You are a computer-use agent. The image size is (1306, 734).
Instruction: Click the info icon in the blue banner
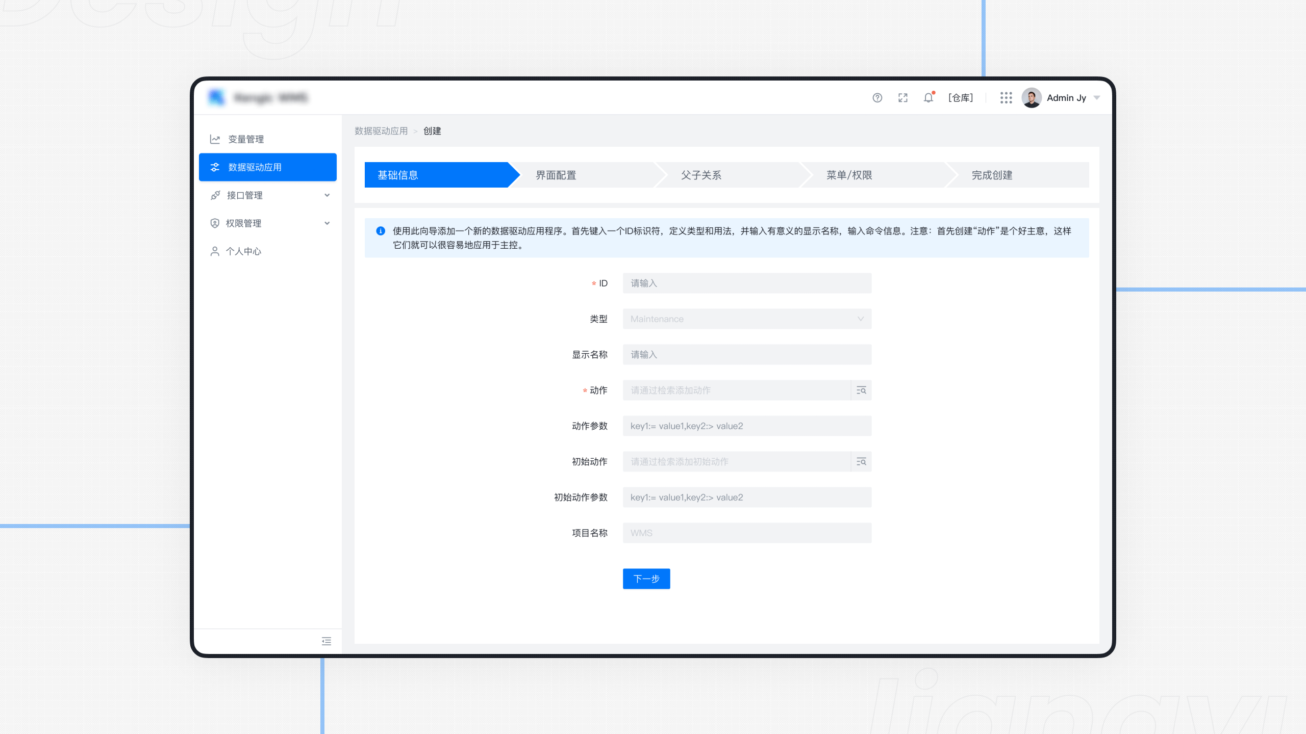pos(380,231)
